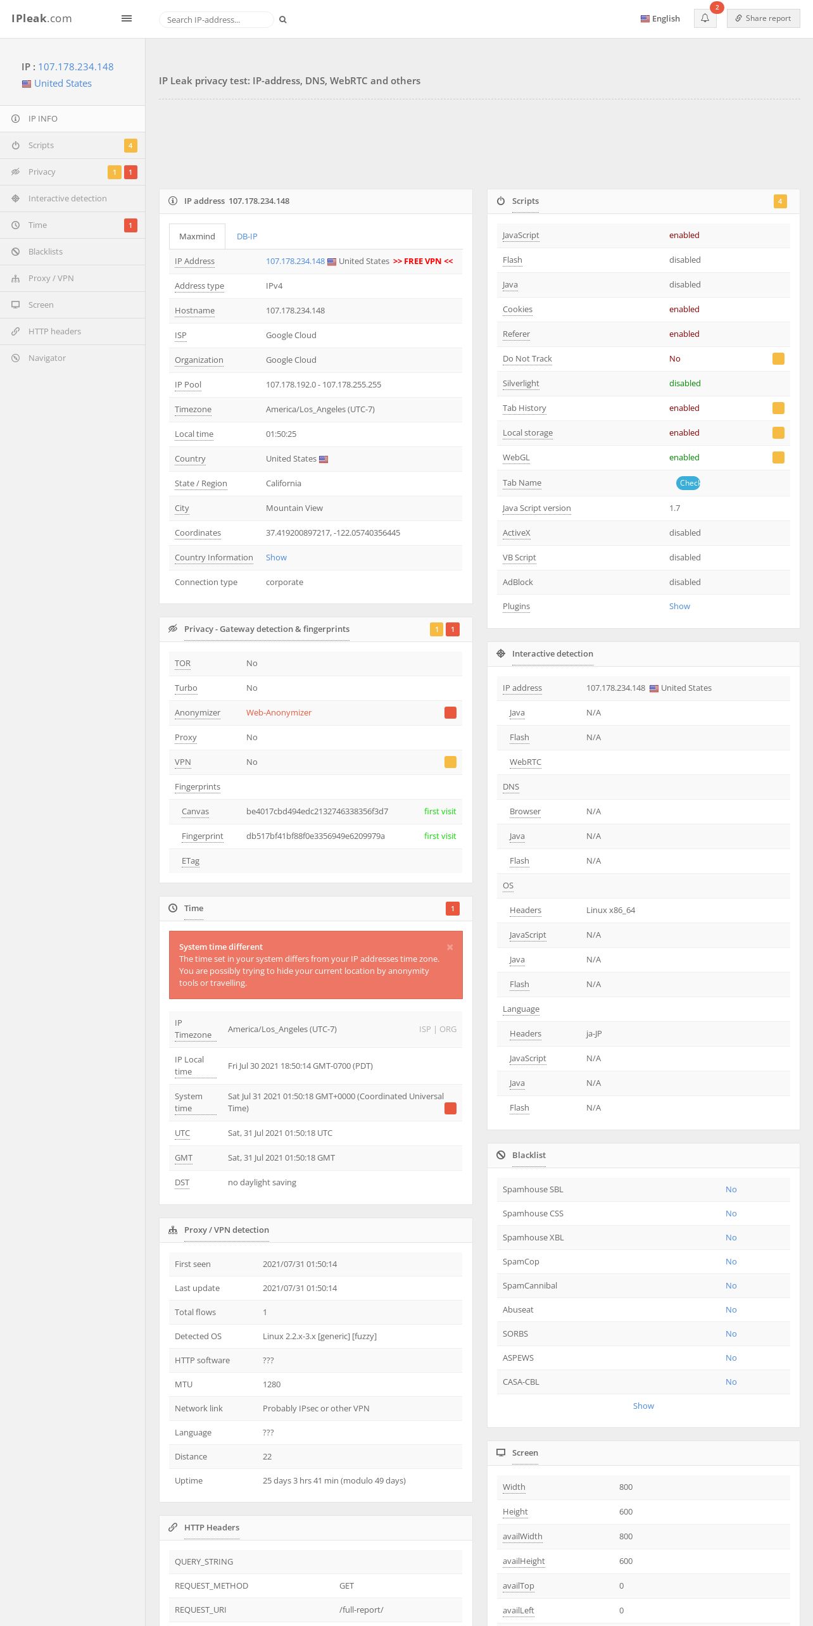Show more blacklists in Blacklist panel
Screen dimensions: 813x1626
[x=643, y=1406]
